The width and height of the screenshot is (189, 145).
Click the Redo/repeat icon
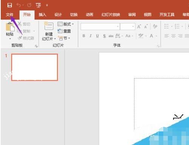pyautogui.click(x=29, y=5)
